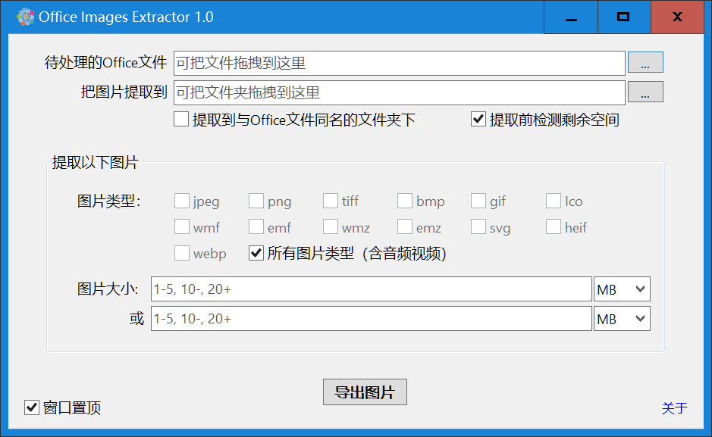This screenshot has height=437, width=712.
Task: Close the Office Images Extractor window
Action: (x=677, y=17)
